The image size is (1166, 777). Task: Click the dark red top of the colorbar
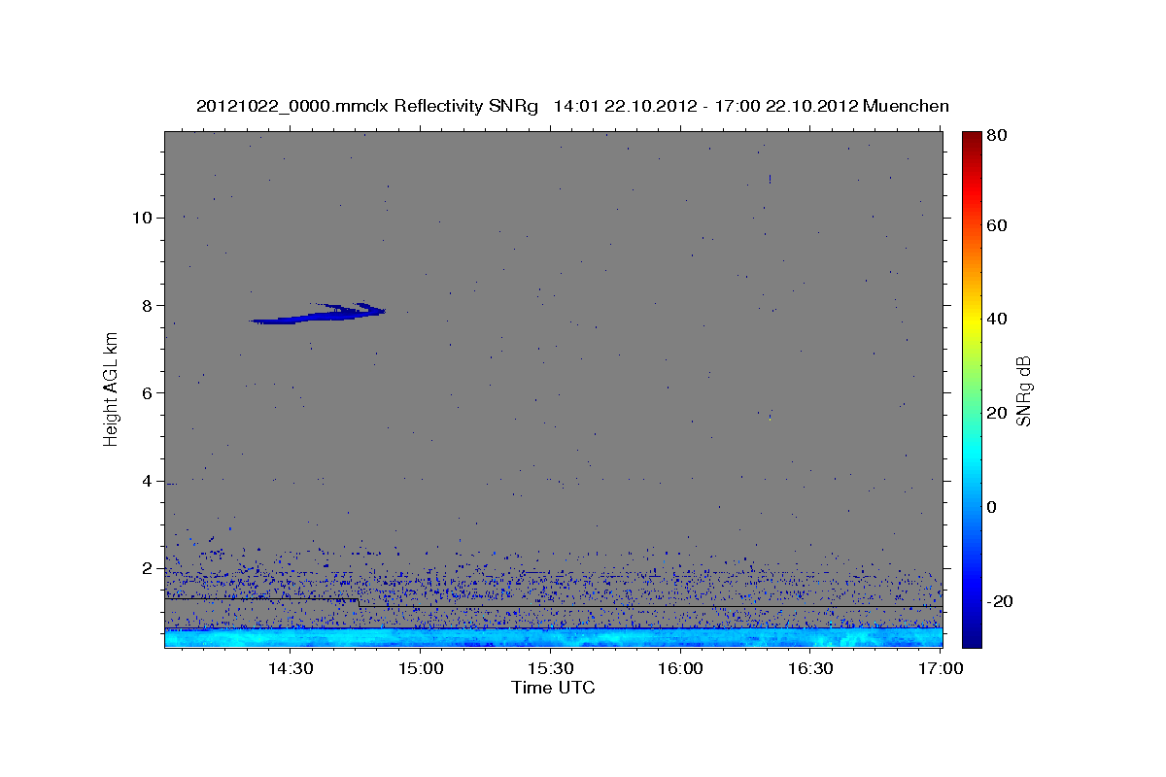[x=972, y=141]
